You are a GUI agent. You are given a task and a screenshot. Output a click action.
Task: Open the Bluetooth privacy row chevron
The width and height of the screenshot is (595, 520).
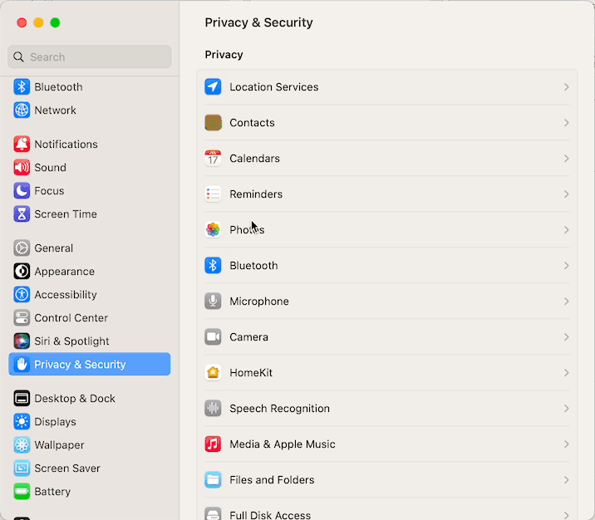tap(566, 266)
